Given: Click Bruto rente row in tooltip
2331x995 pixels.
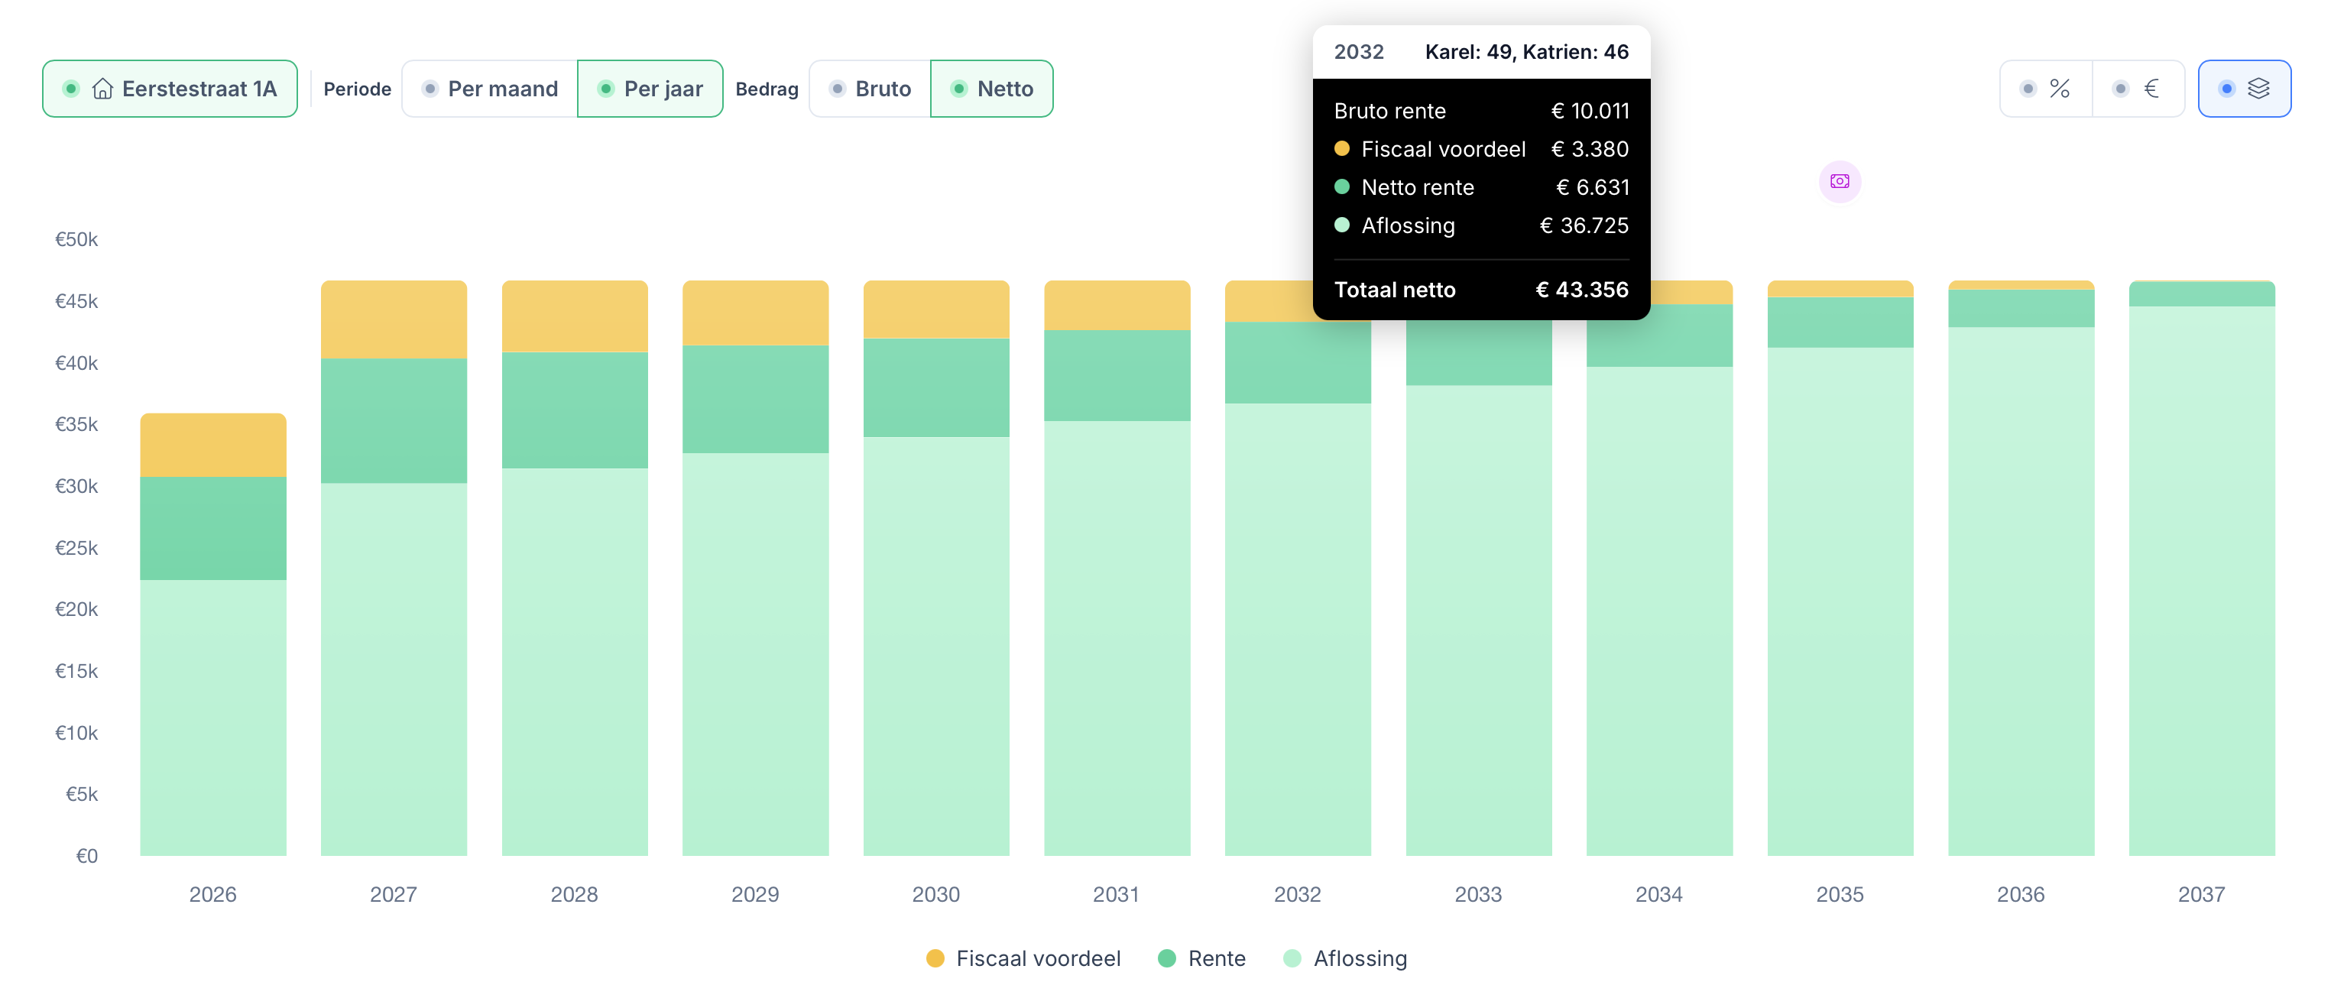Looking at the screenshot, I should coord(1481,110).
